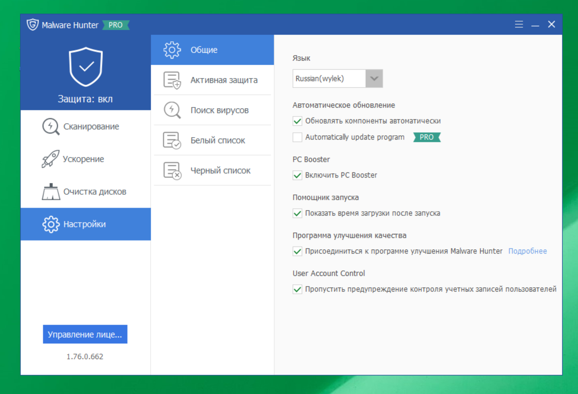Click the Белый список checkmark list icon
The image size is (578, 394).
tap(172, 140)
